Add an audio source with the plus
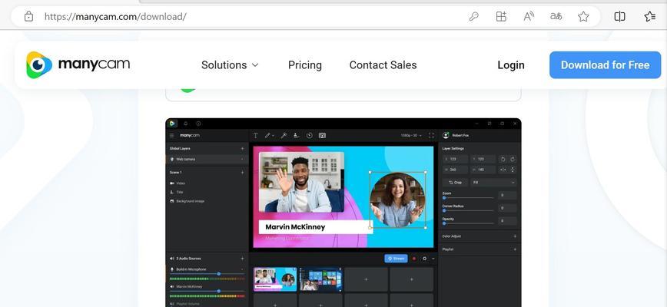 tap(243, 258)
